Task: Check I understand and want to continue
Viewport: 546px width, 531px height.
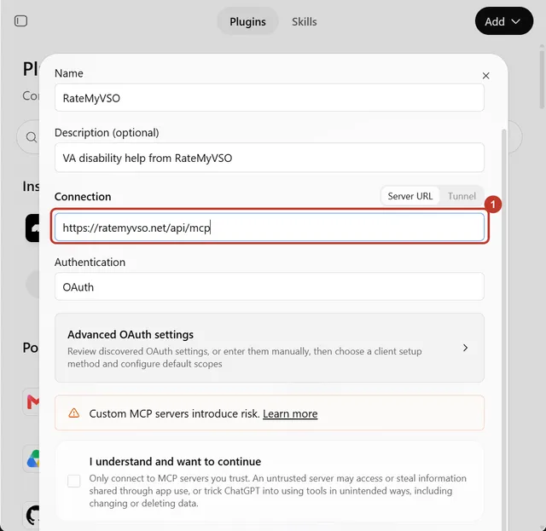Action: (74, 482)
